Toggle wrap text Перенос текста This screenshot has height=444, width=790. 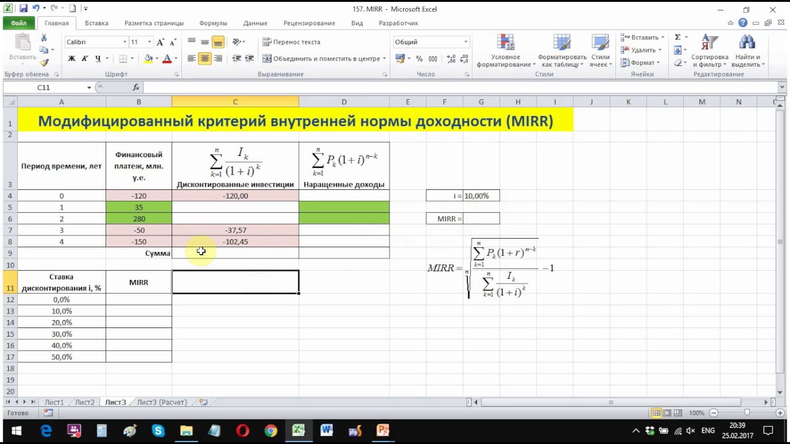point(291,42)
